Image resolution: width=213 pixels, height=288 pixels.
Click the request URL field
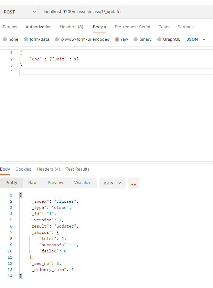tap(126, 12)
